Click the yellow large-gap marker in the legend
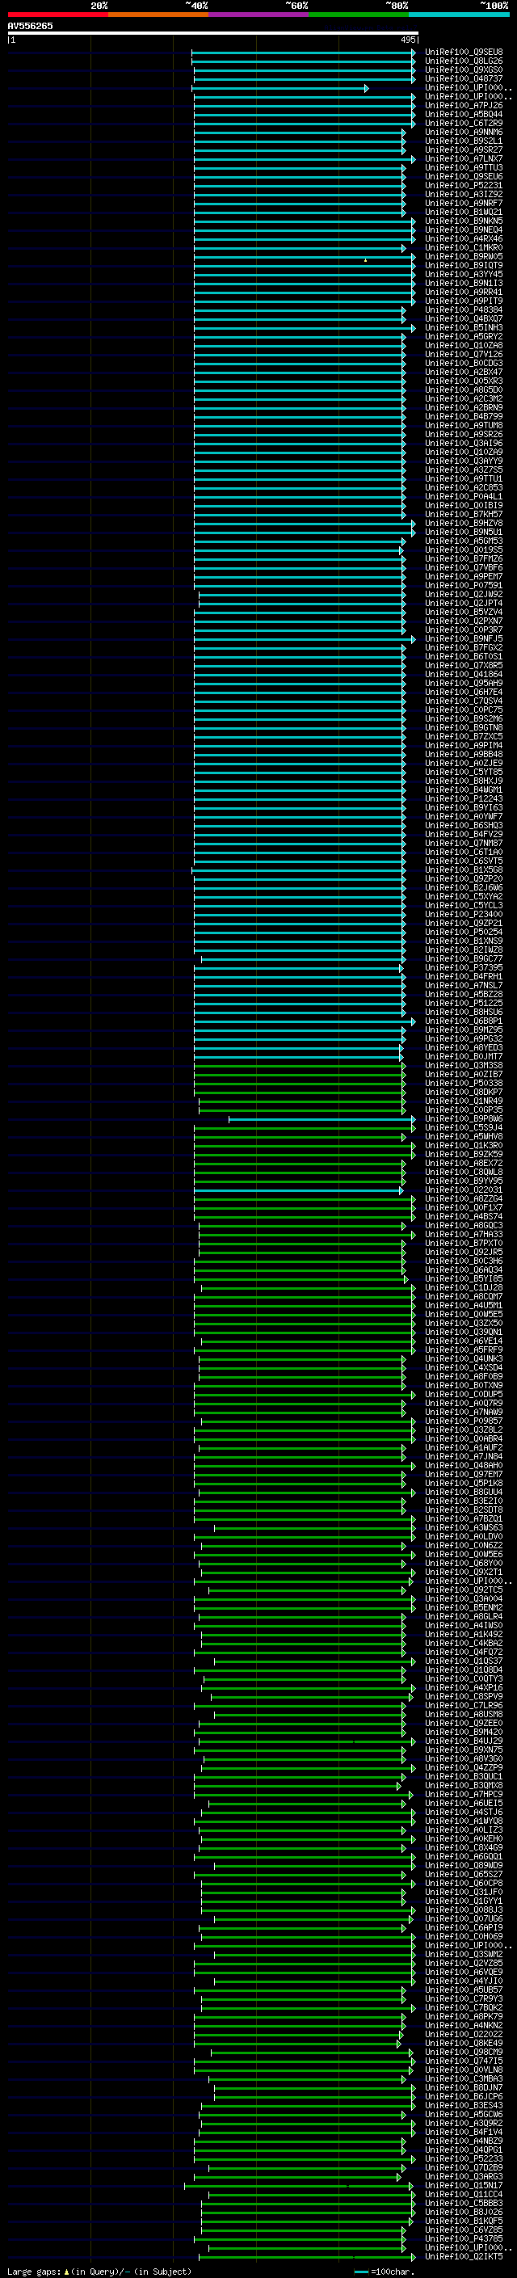Screen dimensions: 517x2278 66,2271
